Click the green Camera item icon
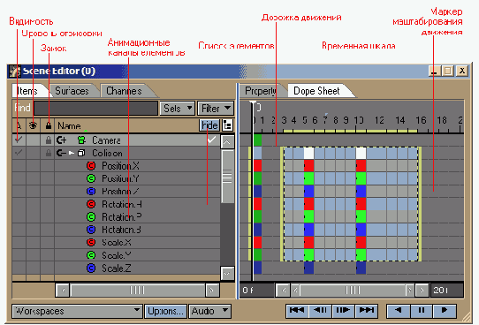The width and height of the screenshot is (479, 325). tap(81, 140)
